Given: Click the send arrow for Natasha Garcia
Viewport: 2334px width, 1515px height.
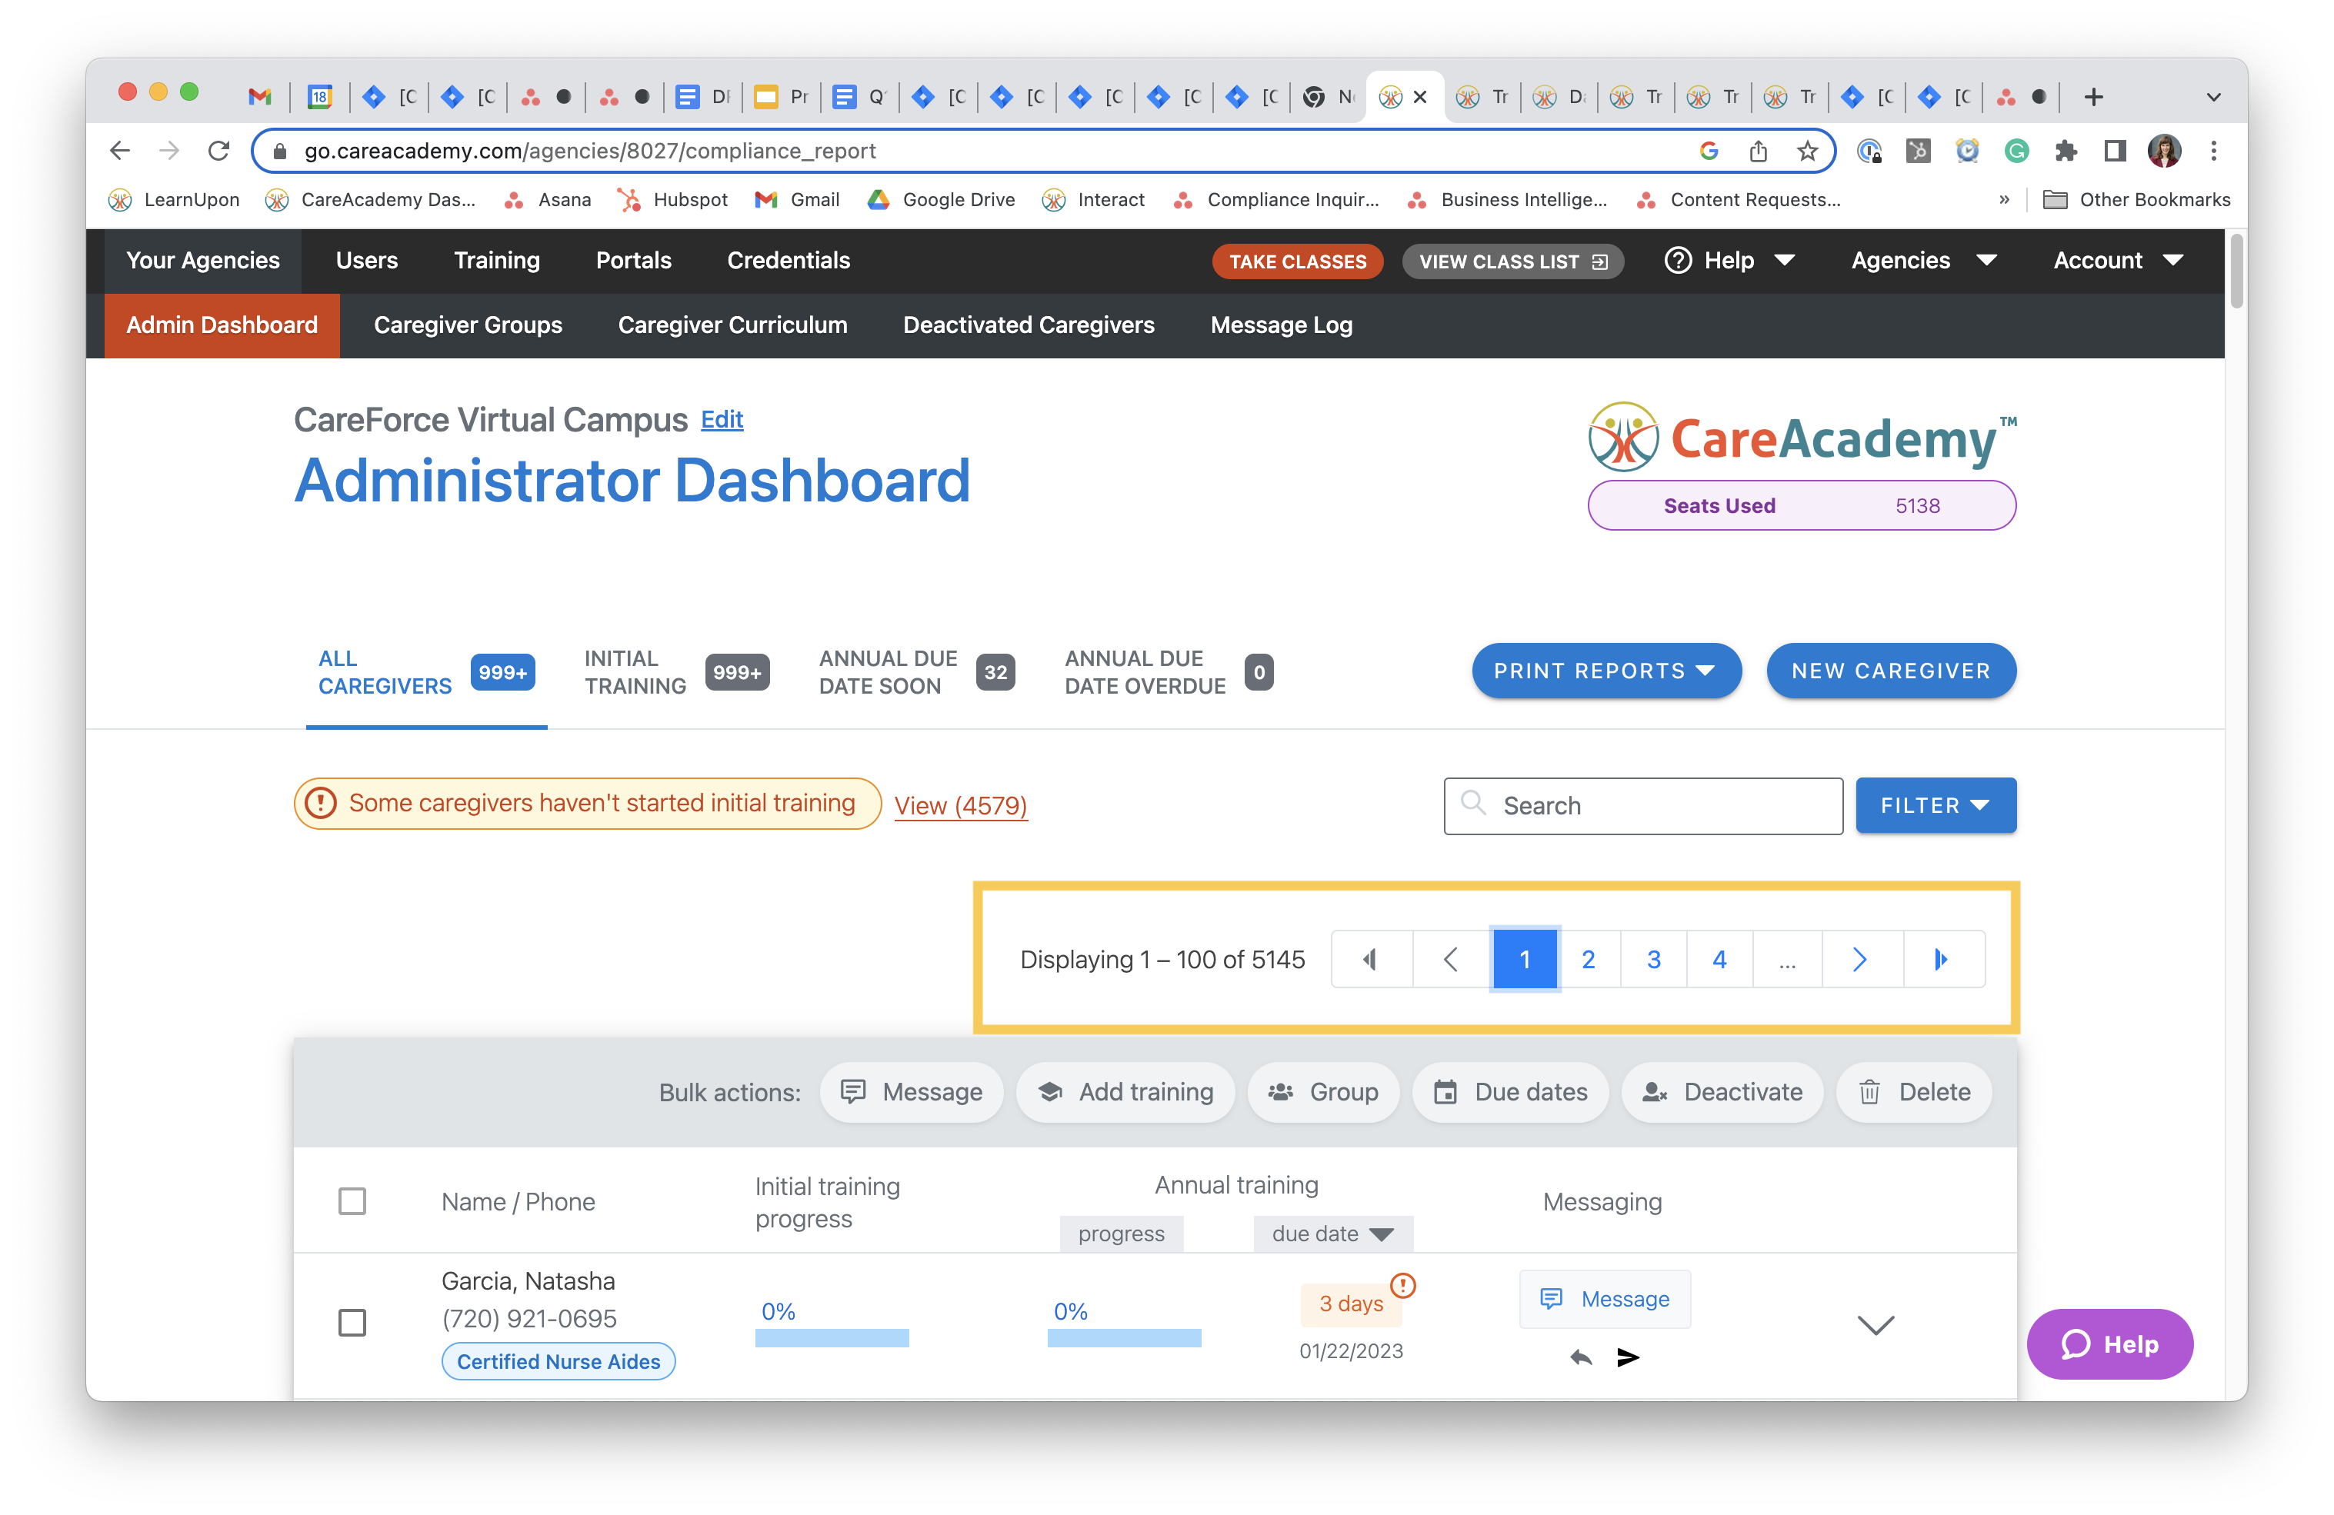Looking at the screenshot, I should 1628,1359.
